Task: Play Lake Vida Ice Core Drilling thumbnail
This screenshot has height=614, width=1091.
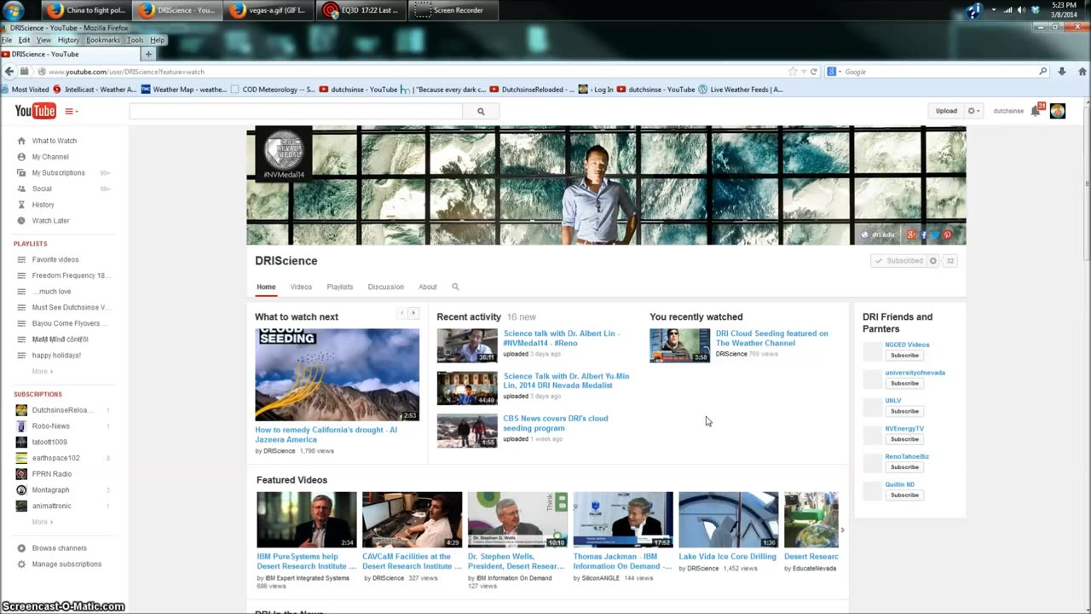Action: pyautogui.click(x=728, y=519)
